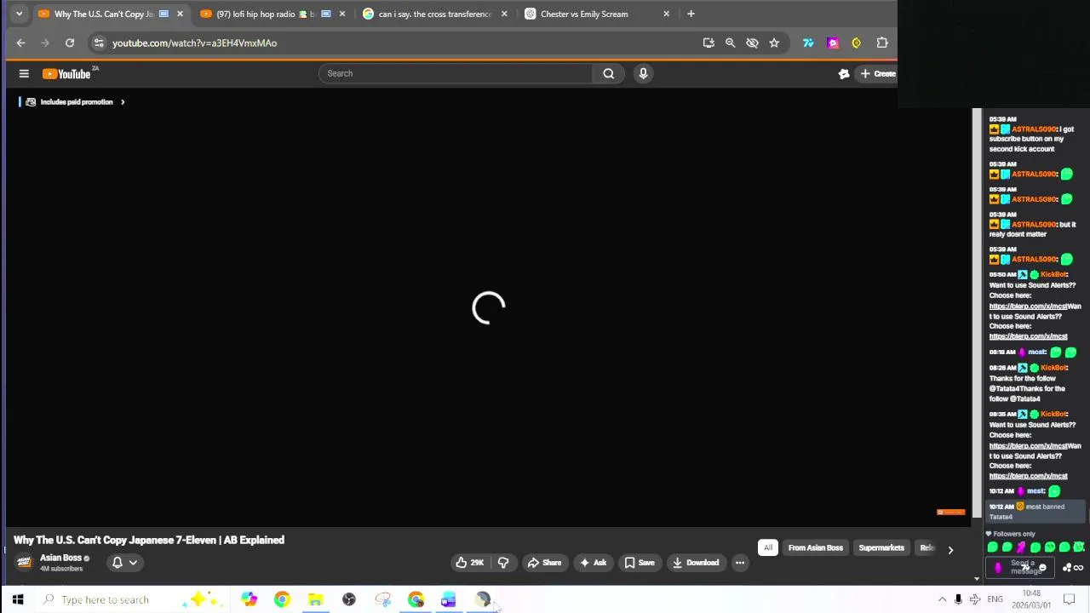Viewport: 1090px width, 613px height.
Task: Click the video title text
Action: [x=149, y=541]
